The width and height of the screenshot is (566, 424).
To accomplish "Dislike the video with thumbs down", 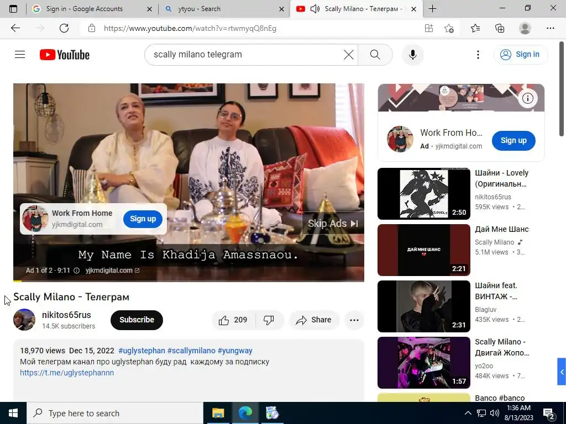I will point(269,320).
